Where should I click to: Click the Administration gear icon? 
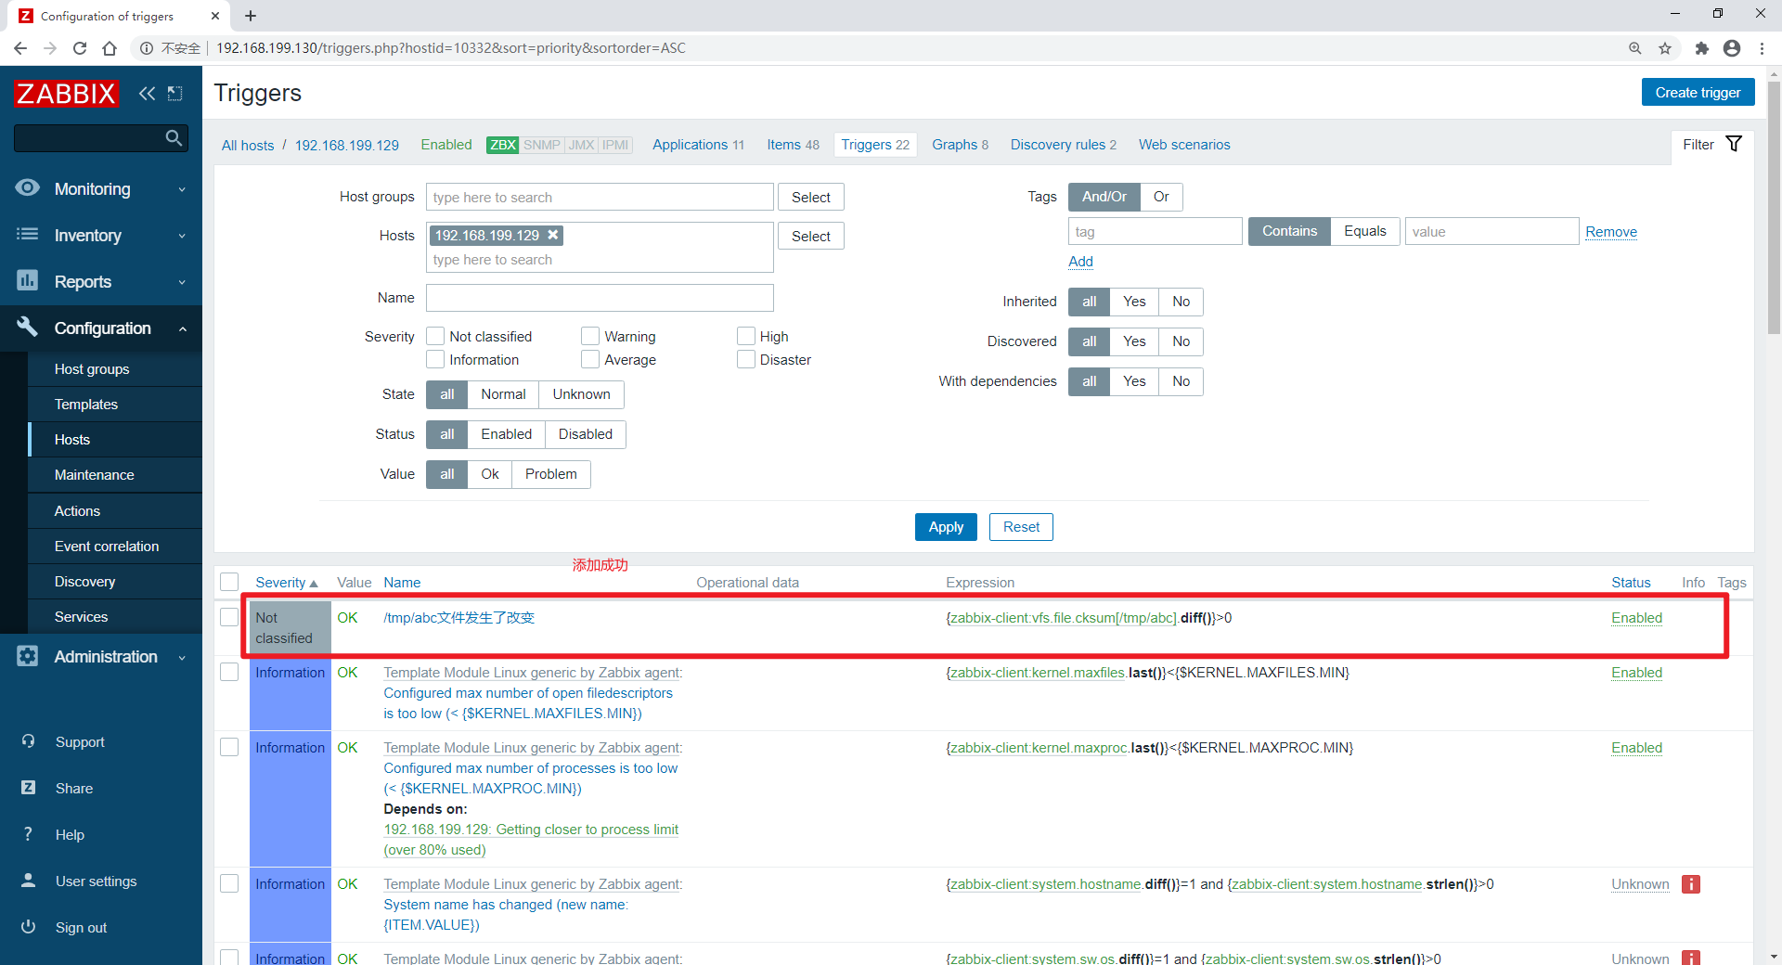point(28,656)
